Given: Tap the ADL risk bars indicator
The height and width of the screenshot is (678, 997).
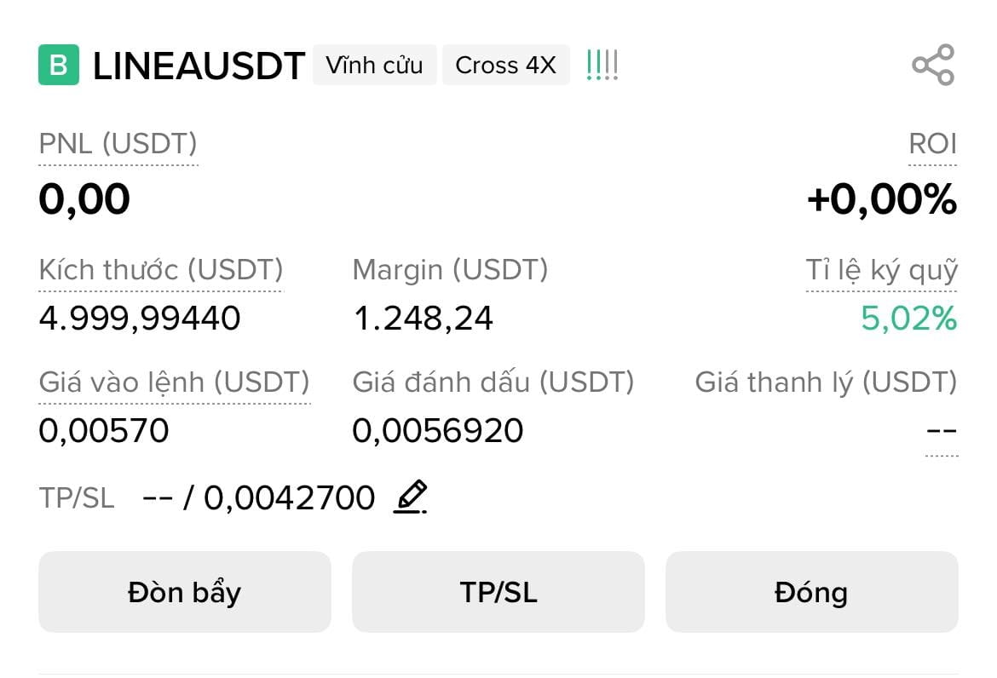Looking at the screenshot, I should tap(602, 66).
